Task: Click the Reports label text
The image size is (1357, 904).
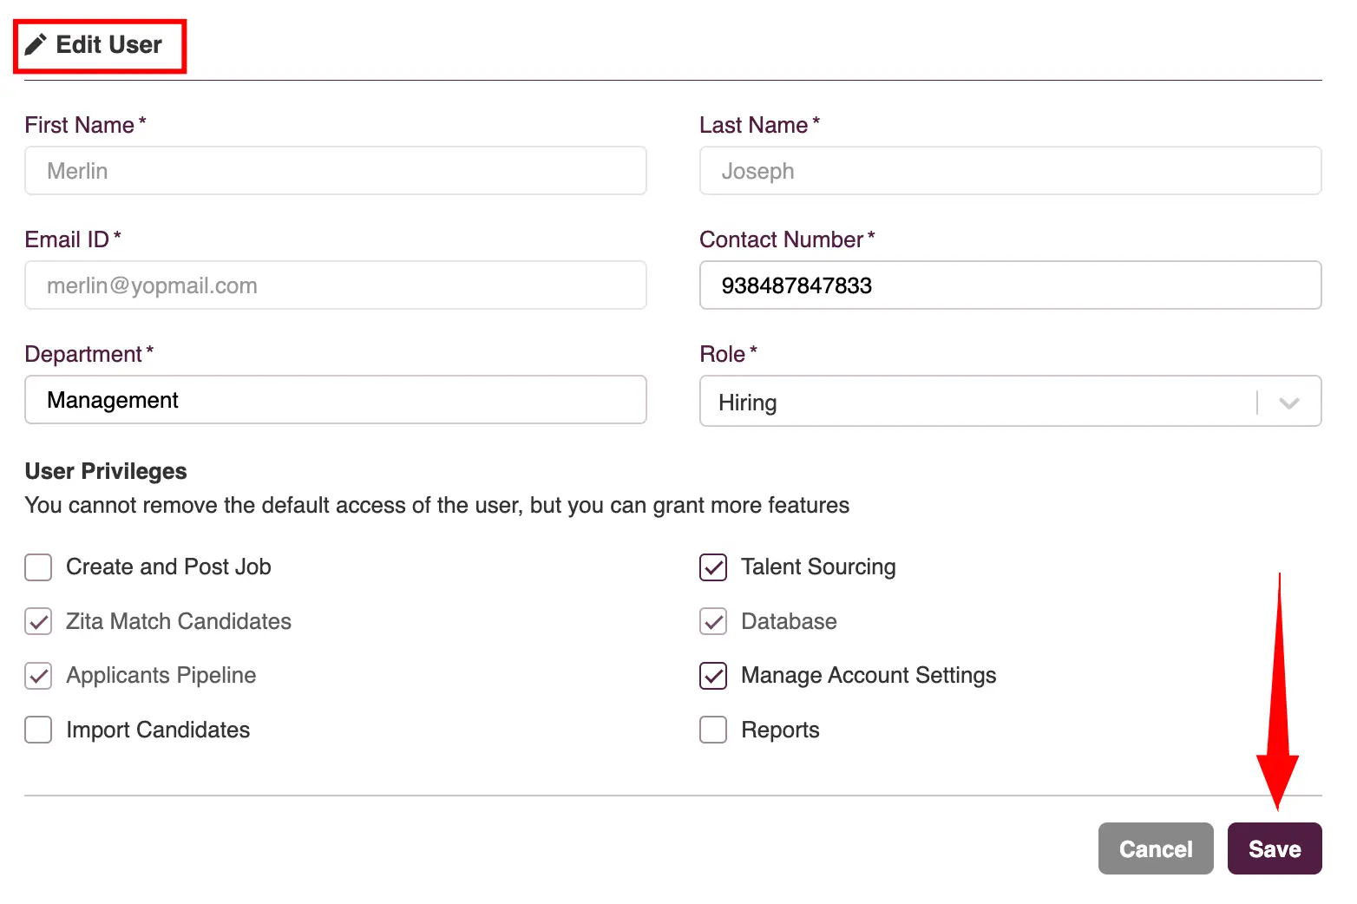Action: point(780,730)
